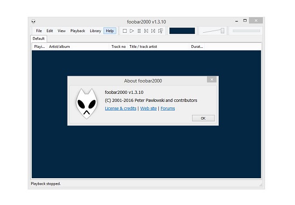Image resolution: width=295 pixels, height=205 pixels.
Task: Click the copyright Peter Pawlowski text
Action: tap(151, 100)
